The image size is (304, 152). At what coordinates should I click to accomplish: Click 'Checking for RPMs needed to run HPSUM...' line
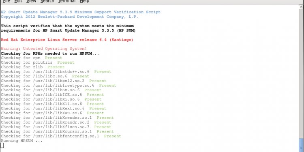pos(50,54)
